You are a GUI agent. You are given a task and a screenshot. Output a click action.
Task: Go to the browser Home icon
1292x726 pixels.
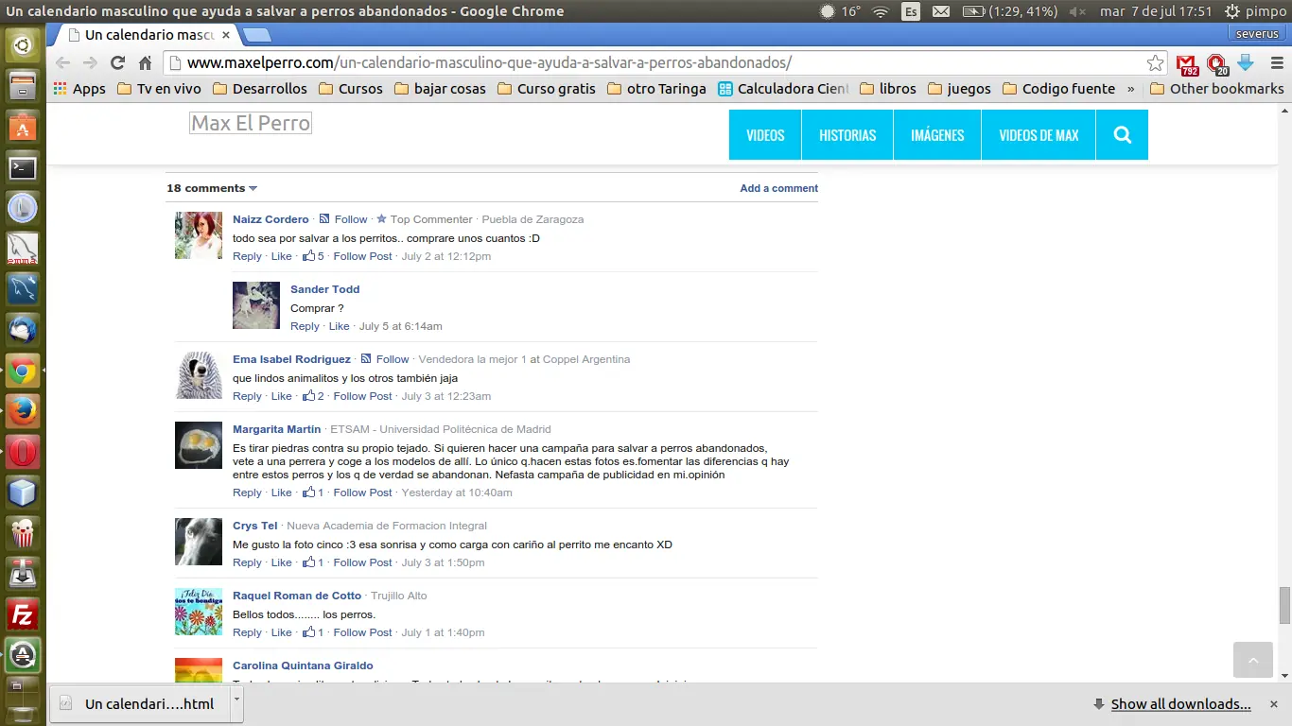[x=145, y=63]
